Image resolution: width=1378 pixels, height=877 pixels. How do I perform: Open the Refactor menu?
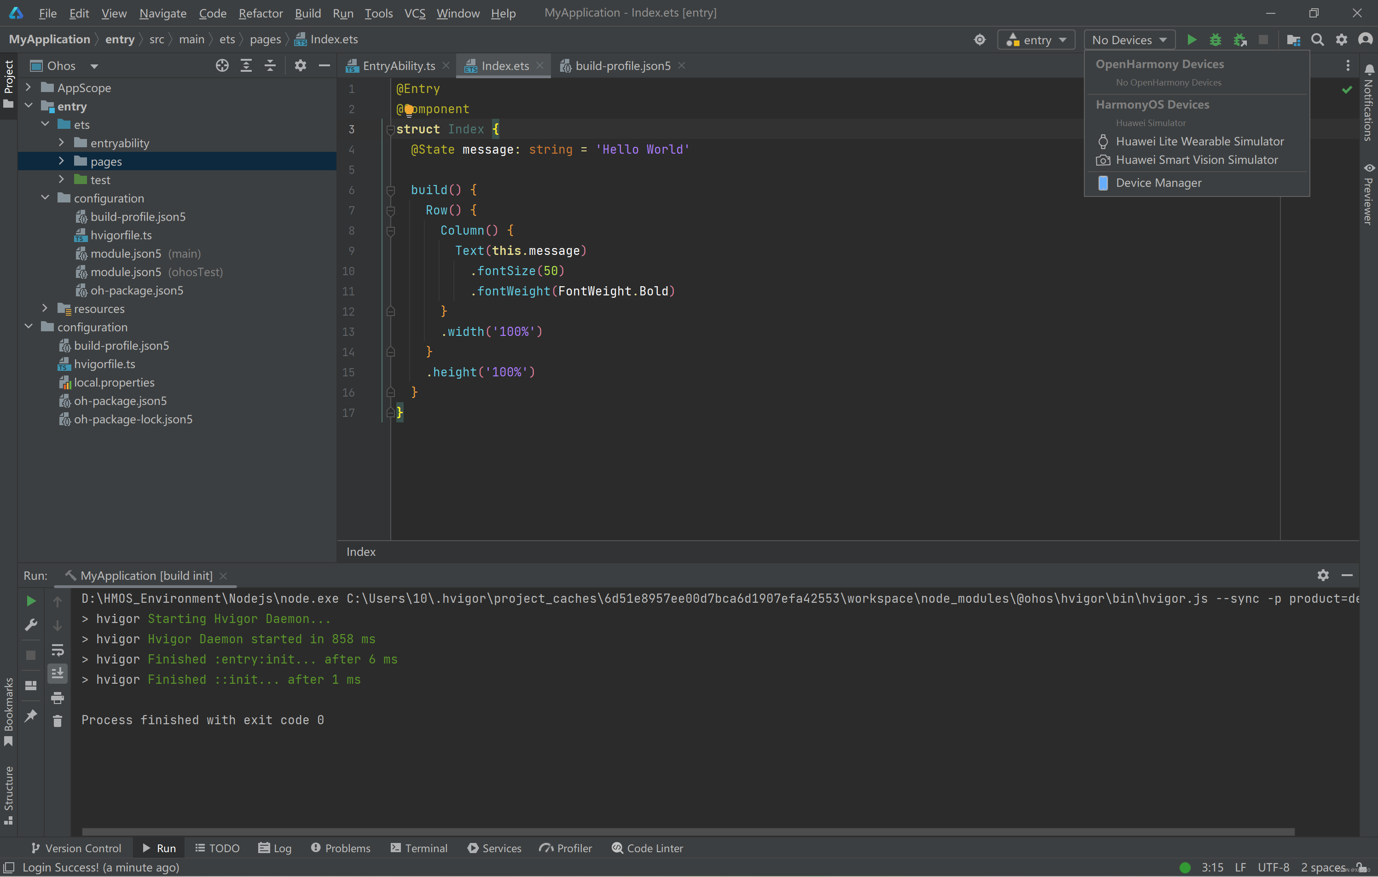261,13
